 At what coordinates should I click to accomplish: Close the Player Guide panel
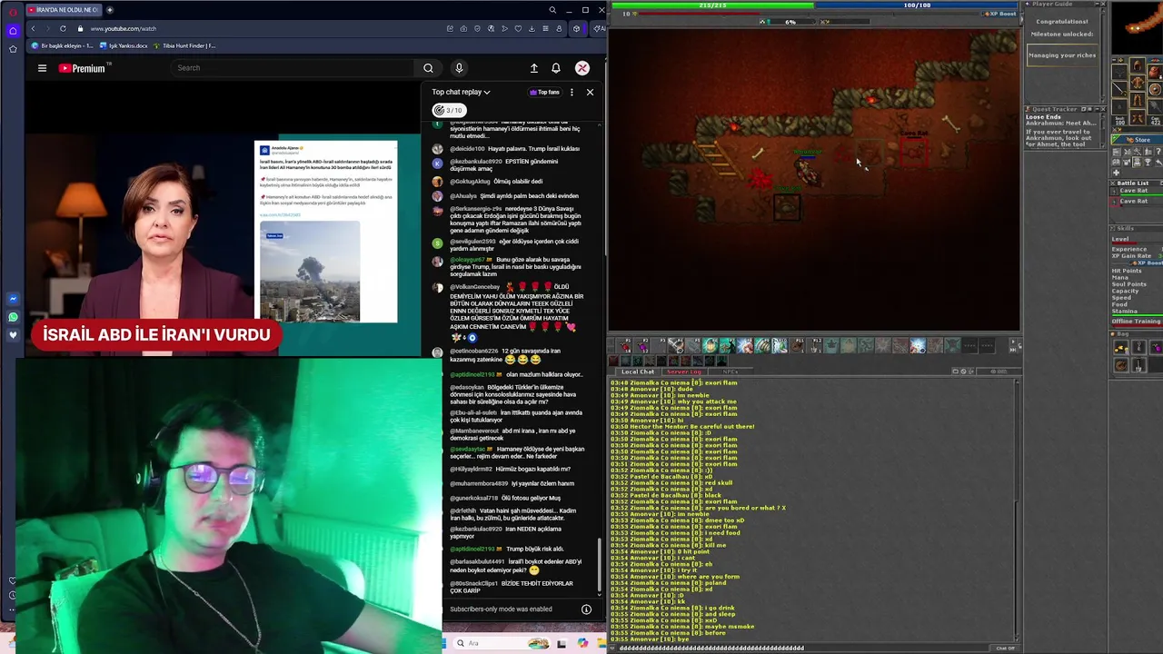[1102, 5]
